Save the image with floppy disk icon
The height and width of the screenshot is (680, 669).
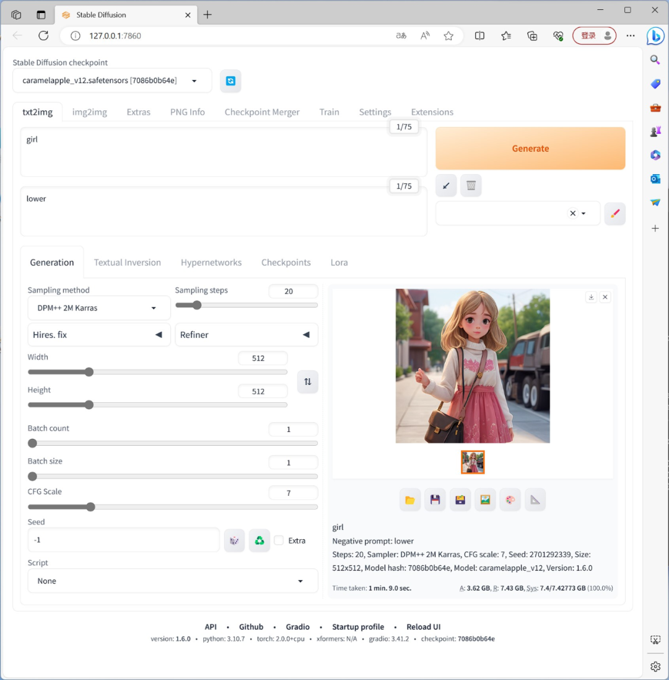pyautogui.click(x=435, y=500)
